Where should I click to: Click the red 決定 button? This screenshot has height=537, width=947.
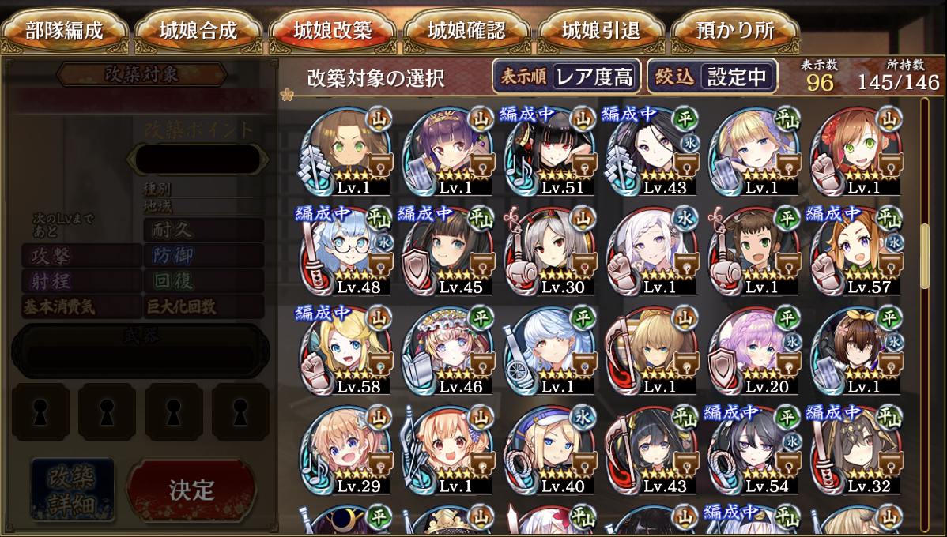191,490
